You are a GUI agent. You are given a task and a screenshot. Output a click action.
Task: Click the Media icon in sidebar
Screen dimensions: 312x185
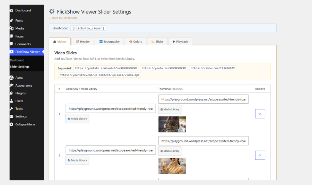pyautogui.click(x=11, y=28)
